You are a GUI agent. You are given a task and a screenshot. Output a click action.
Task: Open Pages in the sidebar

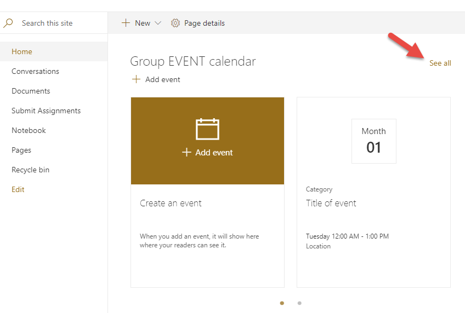21,150
